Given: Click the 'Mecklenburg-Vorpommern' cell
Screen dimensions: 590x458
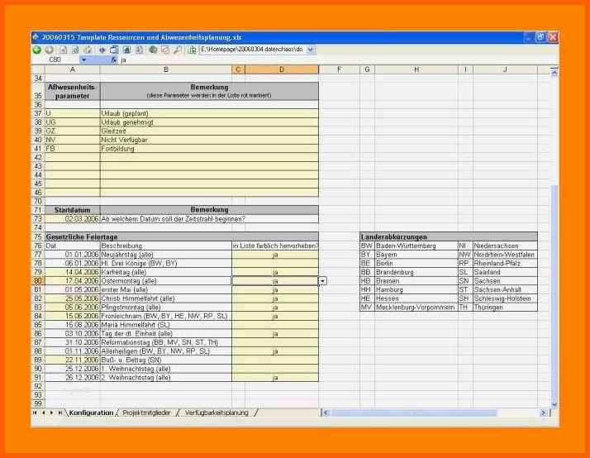Looking at the screenshot, I should pos(416,308).
